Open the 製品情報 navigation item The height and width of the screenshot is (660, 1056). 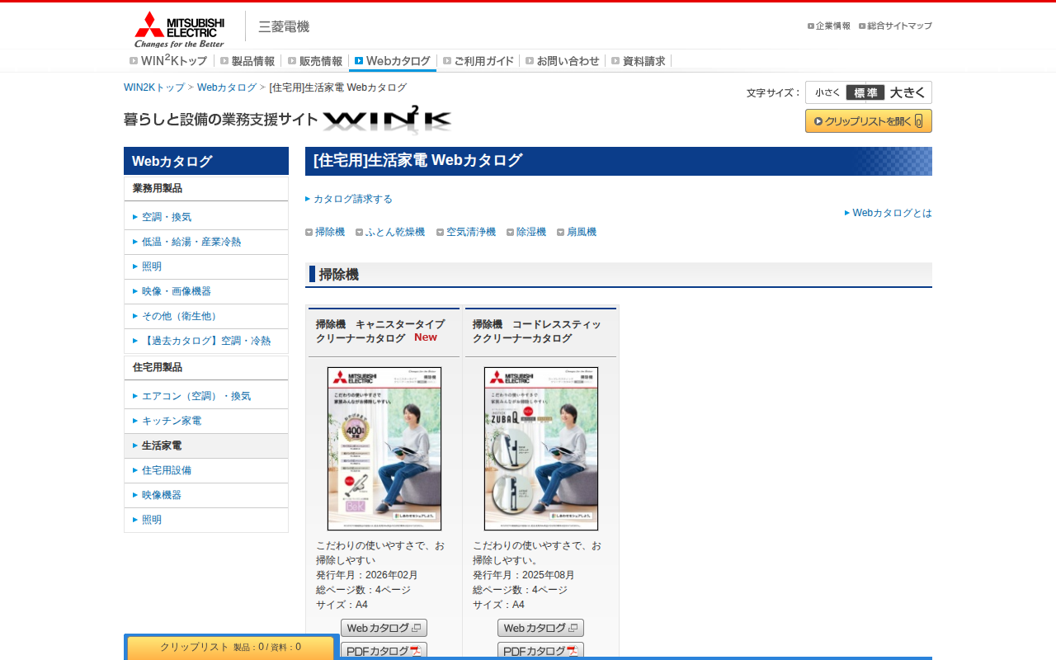coord(247,61)
